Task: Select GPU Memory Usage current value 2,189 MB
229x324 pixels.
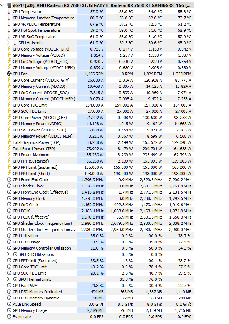Action: (x=95, y=310)
